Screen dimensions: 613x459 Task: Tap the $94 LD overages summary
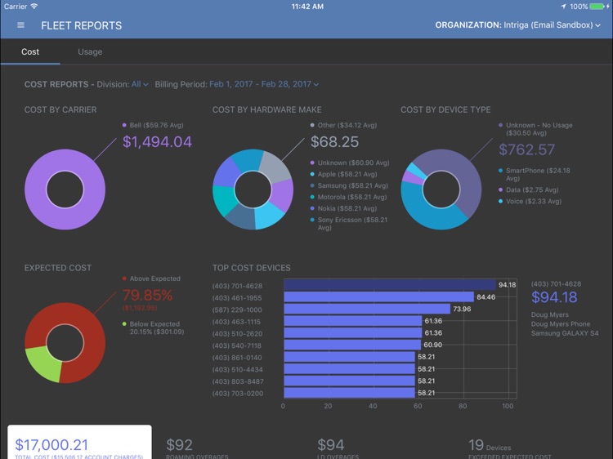coord(338,448)
